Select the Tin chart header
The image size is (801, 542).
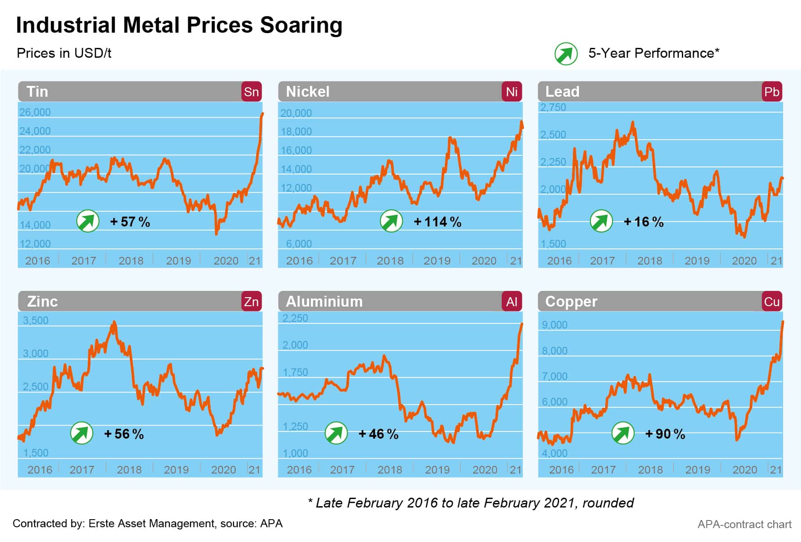pos(130,92)
